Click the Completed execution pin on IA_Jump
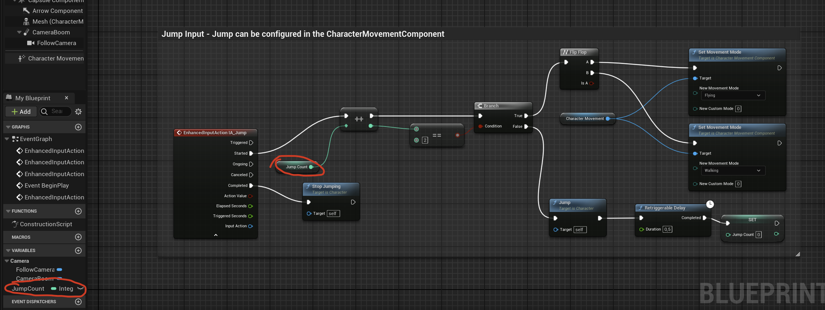Image resolution: width=825 pixels, height=310 pixels. (x=251, y=185)
